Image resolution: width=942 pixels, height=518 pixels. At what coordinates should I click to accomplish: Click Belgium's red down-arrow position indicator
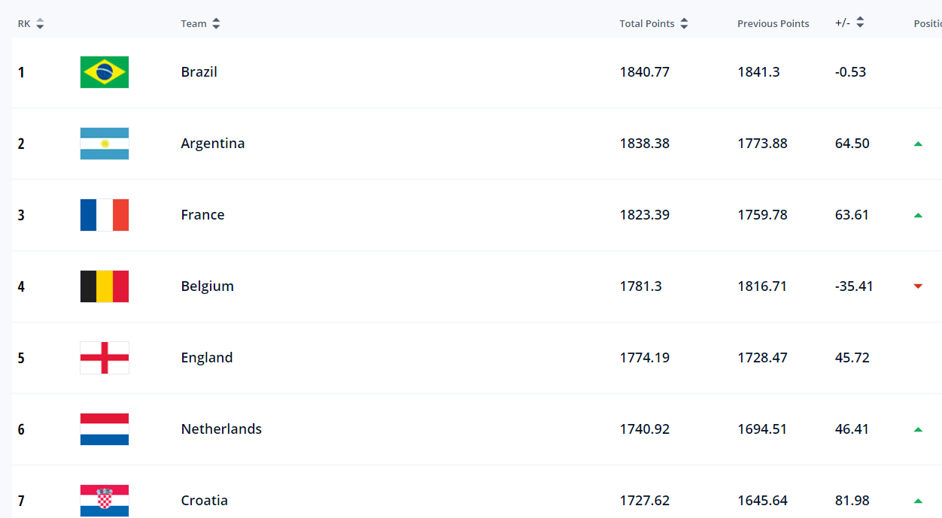click(x=918, y=286)
